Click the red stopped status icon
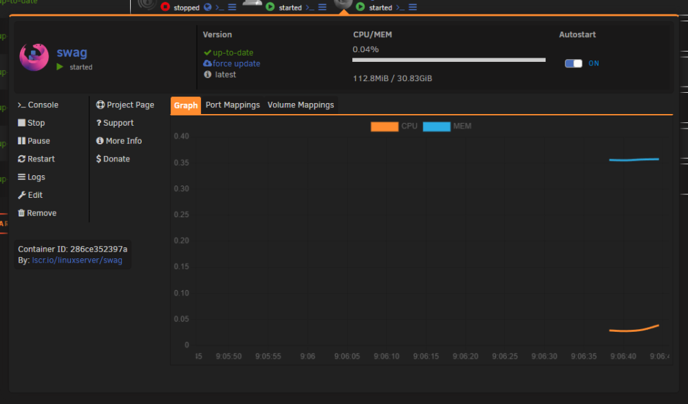 point(165,7)
